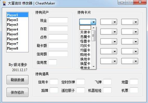Click the 信用卡 quantity field

click(x=54, y=82)
